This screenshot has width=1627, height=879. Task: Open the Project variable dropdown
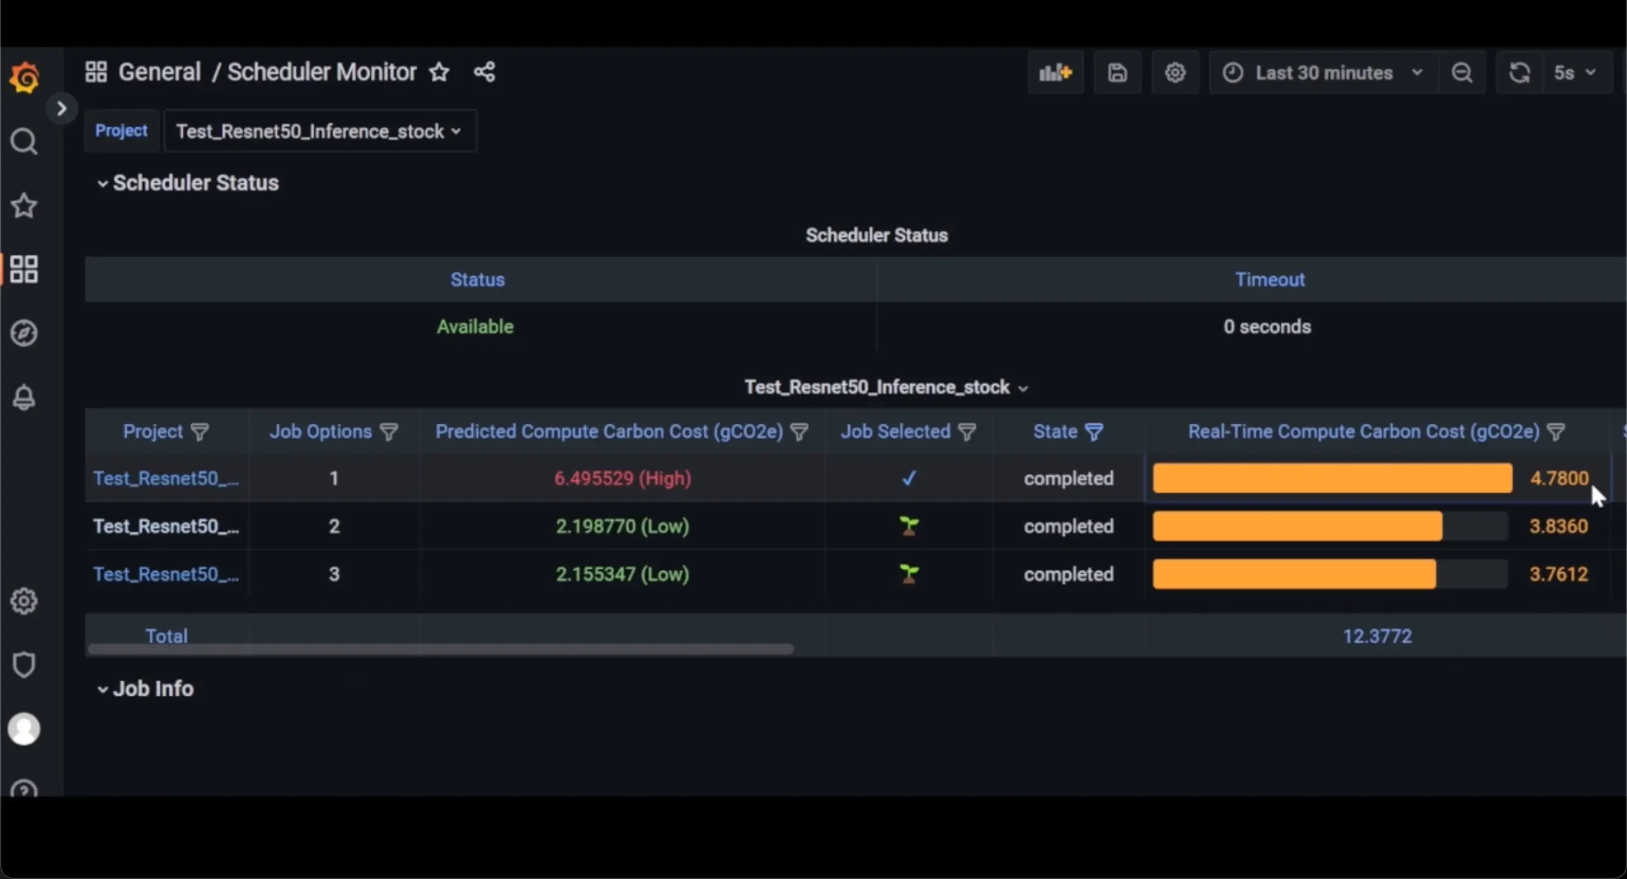click(319, 131)
